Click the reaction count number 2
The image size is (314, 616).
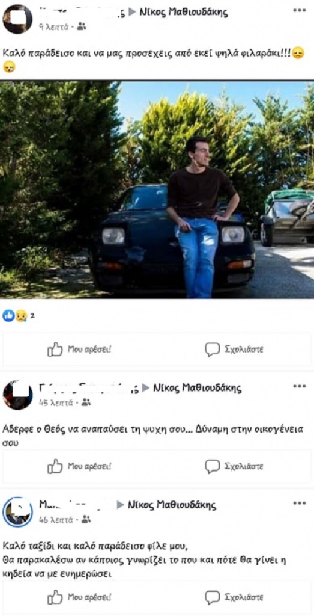[32, 315]
